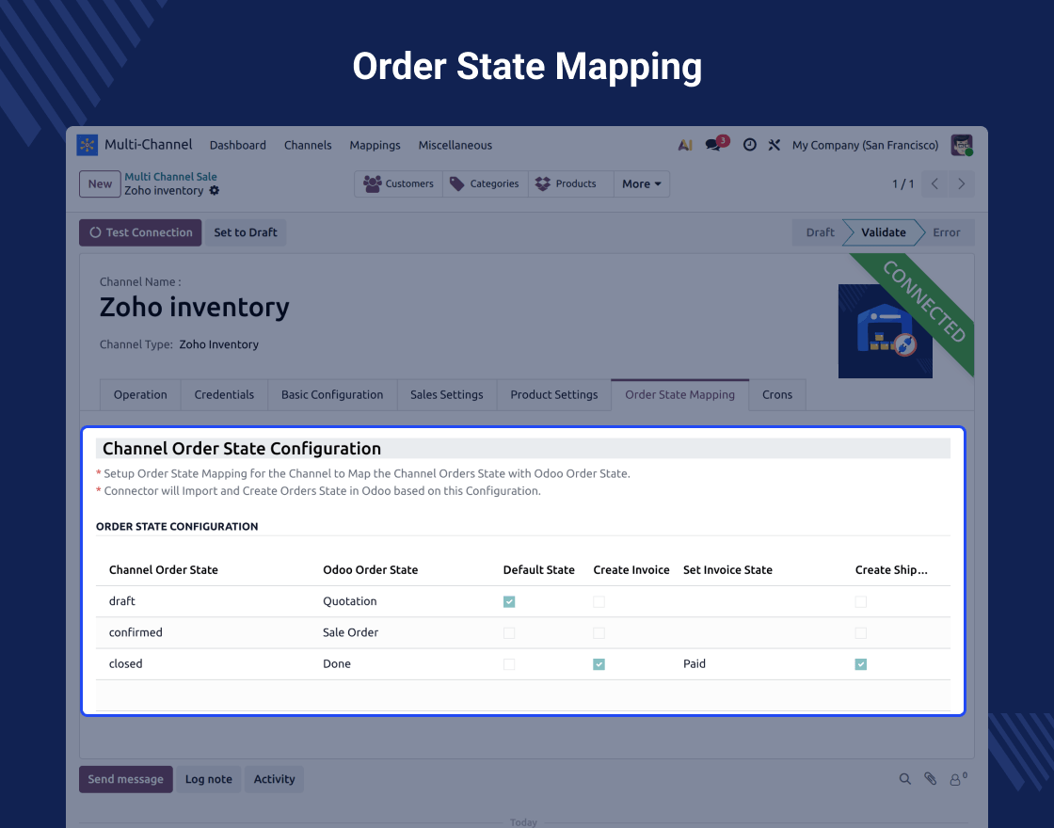The height and width of the screenshot is (828, 1054).
Task: Switch to the Basic Configuration tab
Action: tap(332, 394)
